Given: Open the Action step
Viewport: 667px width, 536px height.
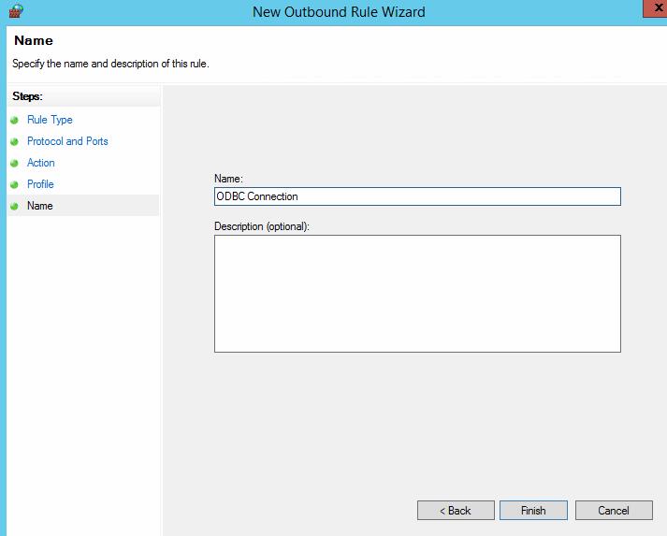Looking at the screenshot, I should pyautogui.click(x=41, y=163).
